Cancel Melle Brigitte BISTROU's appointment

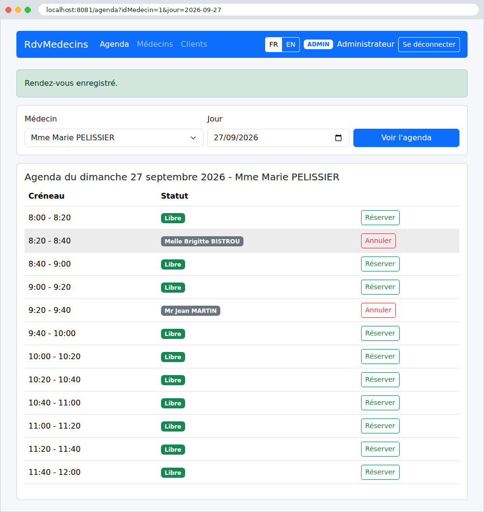pyautogui.click(x=378, y=241)
